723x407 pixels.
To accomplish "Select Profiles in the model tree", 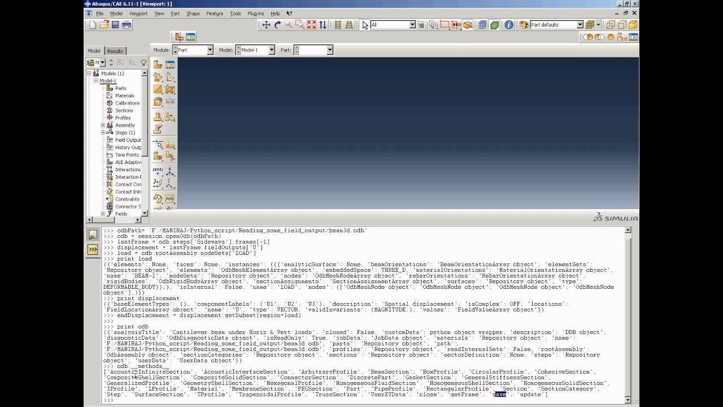I will [x=123, y=118].
